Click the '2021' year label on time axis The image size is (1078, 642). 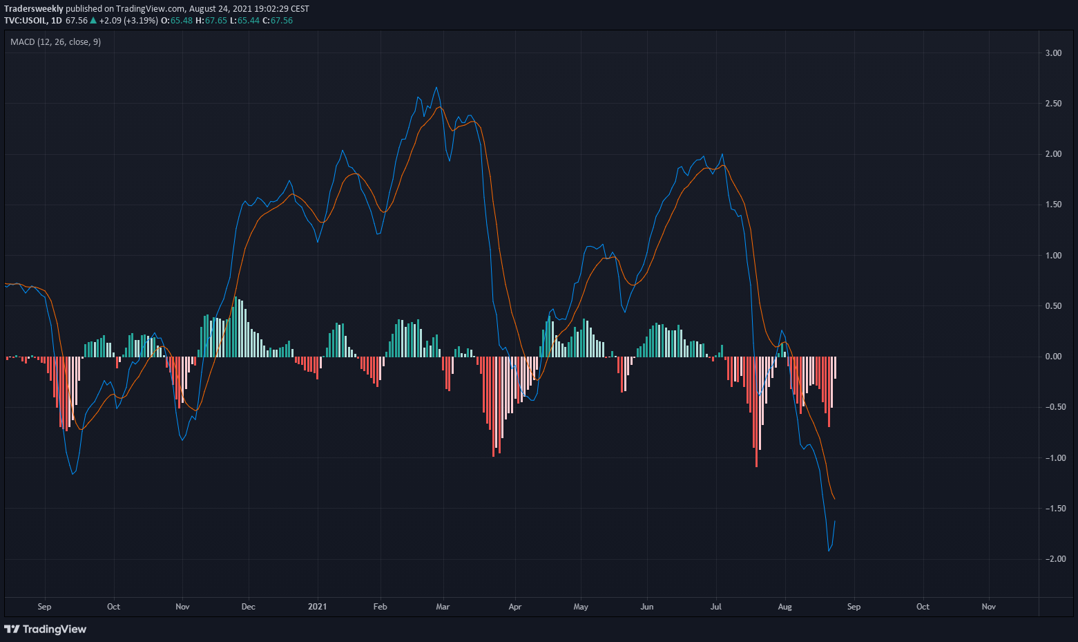click(x=318, y=607)
